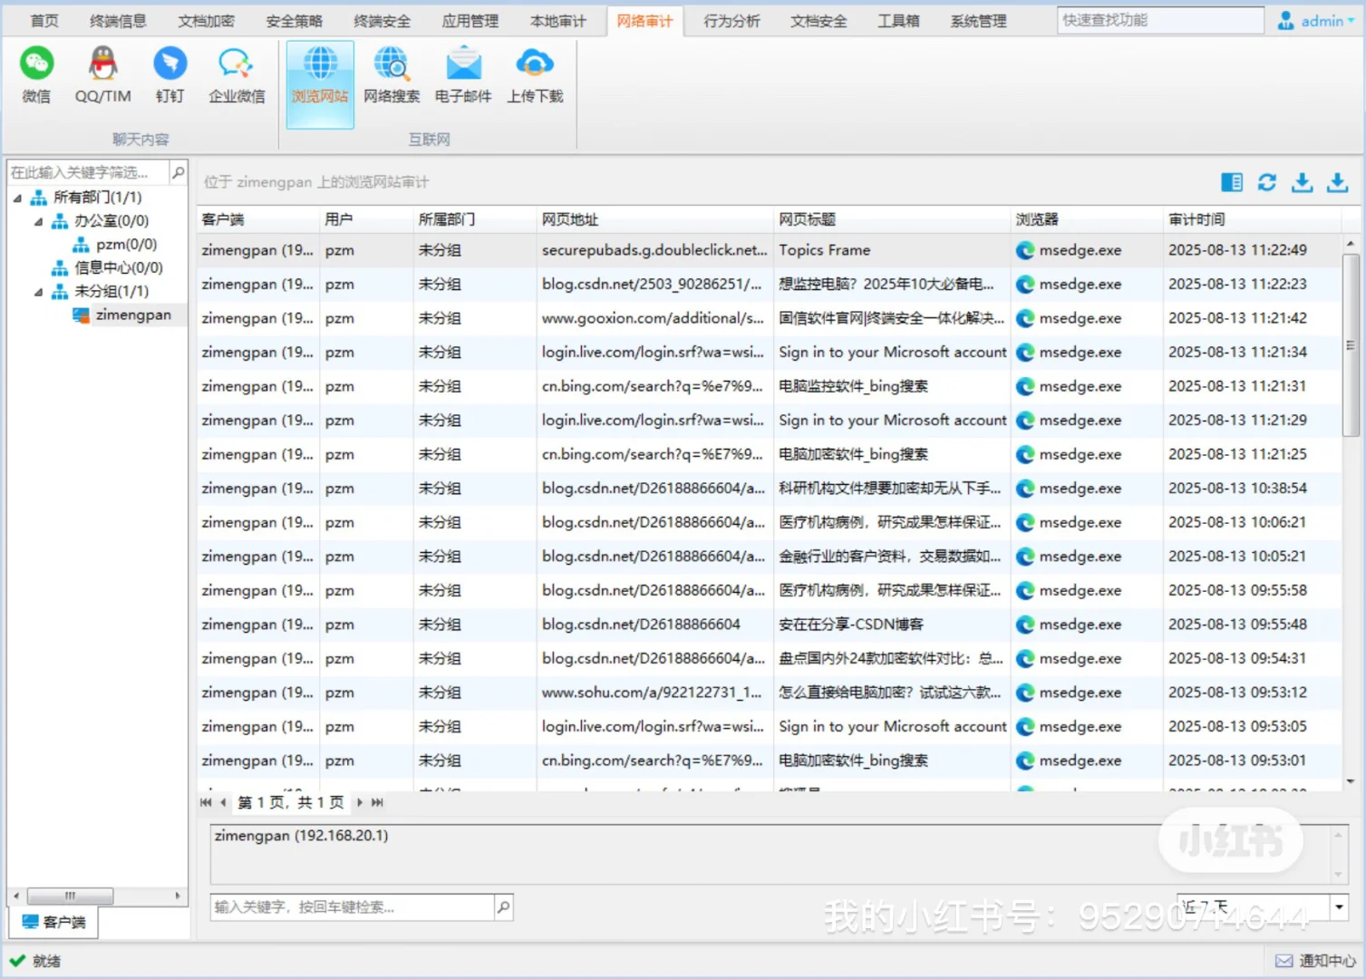Image resolution: width=1366 pixels, height=979 pixels.
Task: Open the QQ/TIM chat audit
Action: 102,75
